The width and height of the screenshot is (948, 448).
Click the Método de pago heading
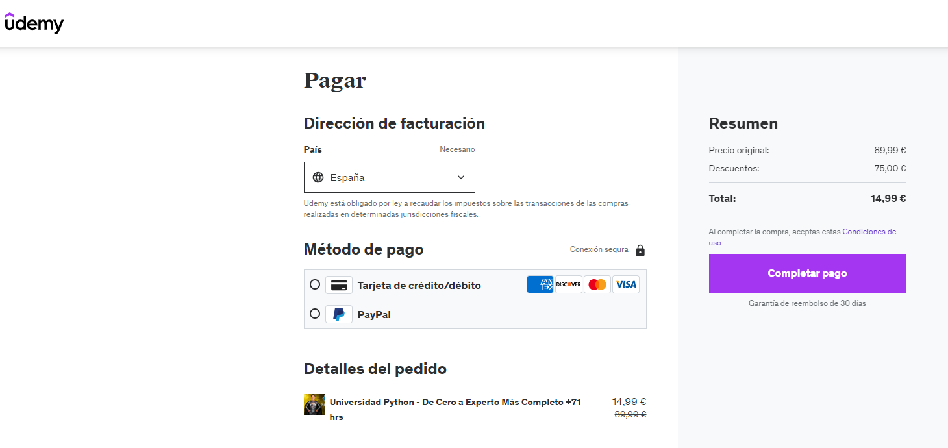(x=364, y=249)
